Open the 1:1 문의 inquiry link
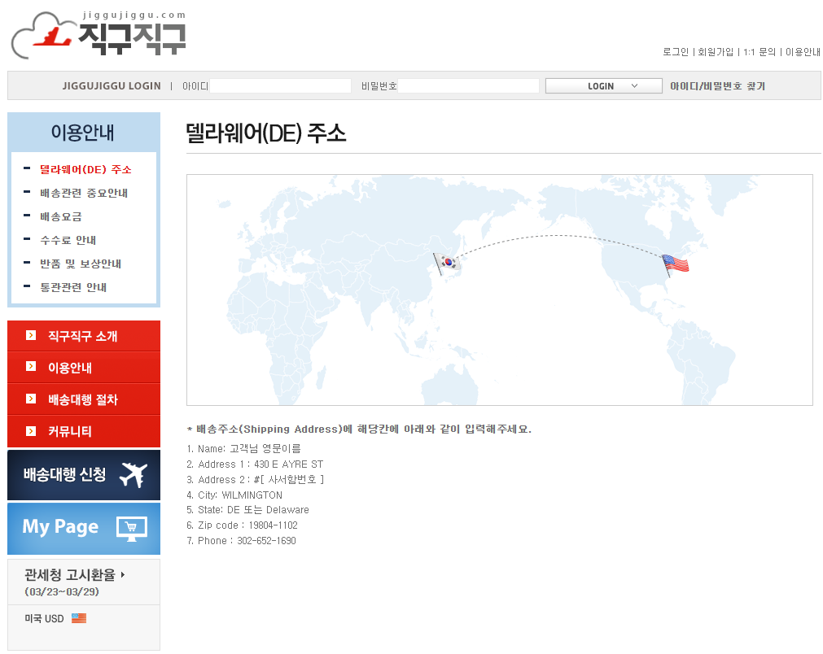The image size is (823, 654). 760,50
